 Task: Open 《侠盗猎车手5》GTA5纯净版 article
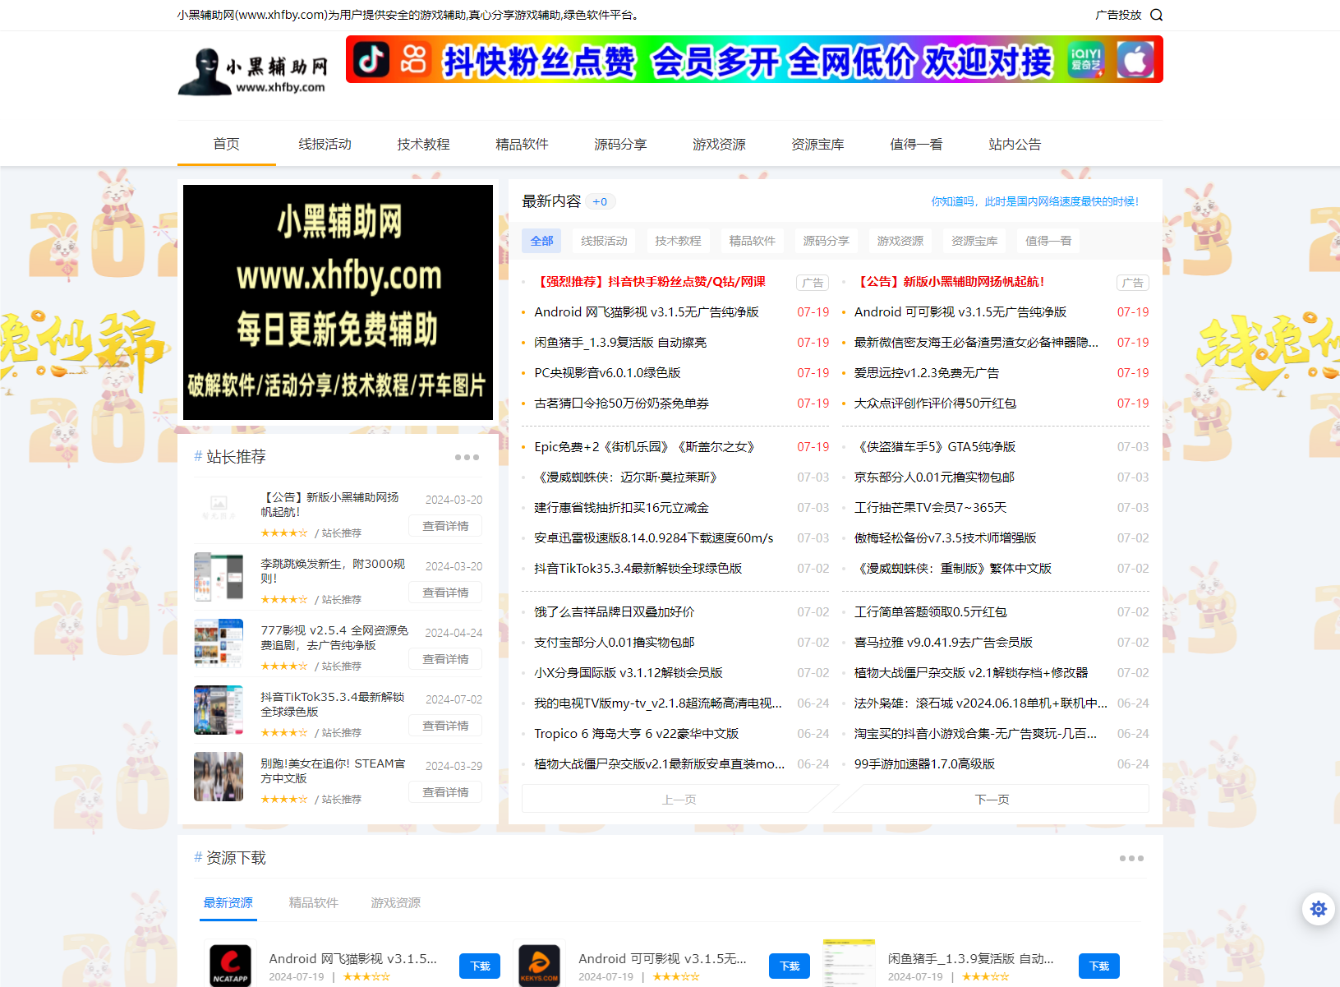(x=935, y=447)
